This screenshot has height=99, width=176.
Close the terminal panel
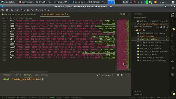(128, 75)
